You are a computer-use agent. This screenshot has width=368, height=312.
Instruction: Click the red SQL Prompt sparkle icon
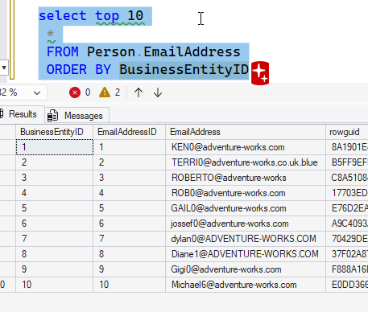[260, 73]
